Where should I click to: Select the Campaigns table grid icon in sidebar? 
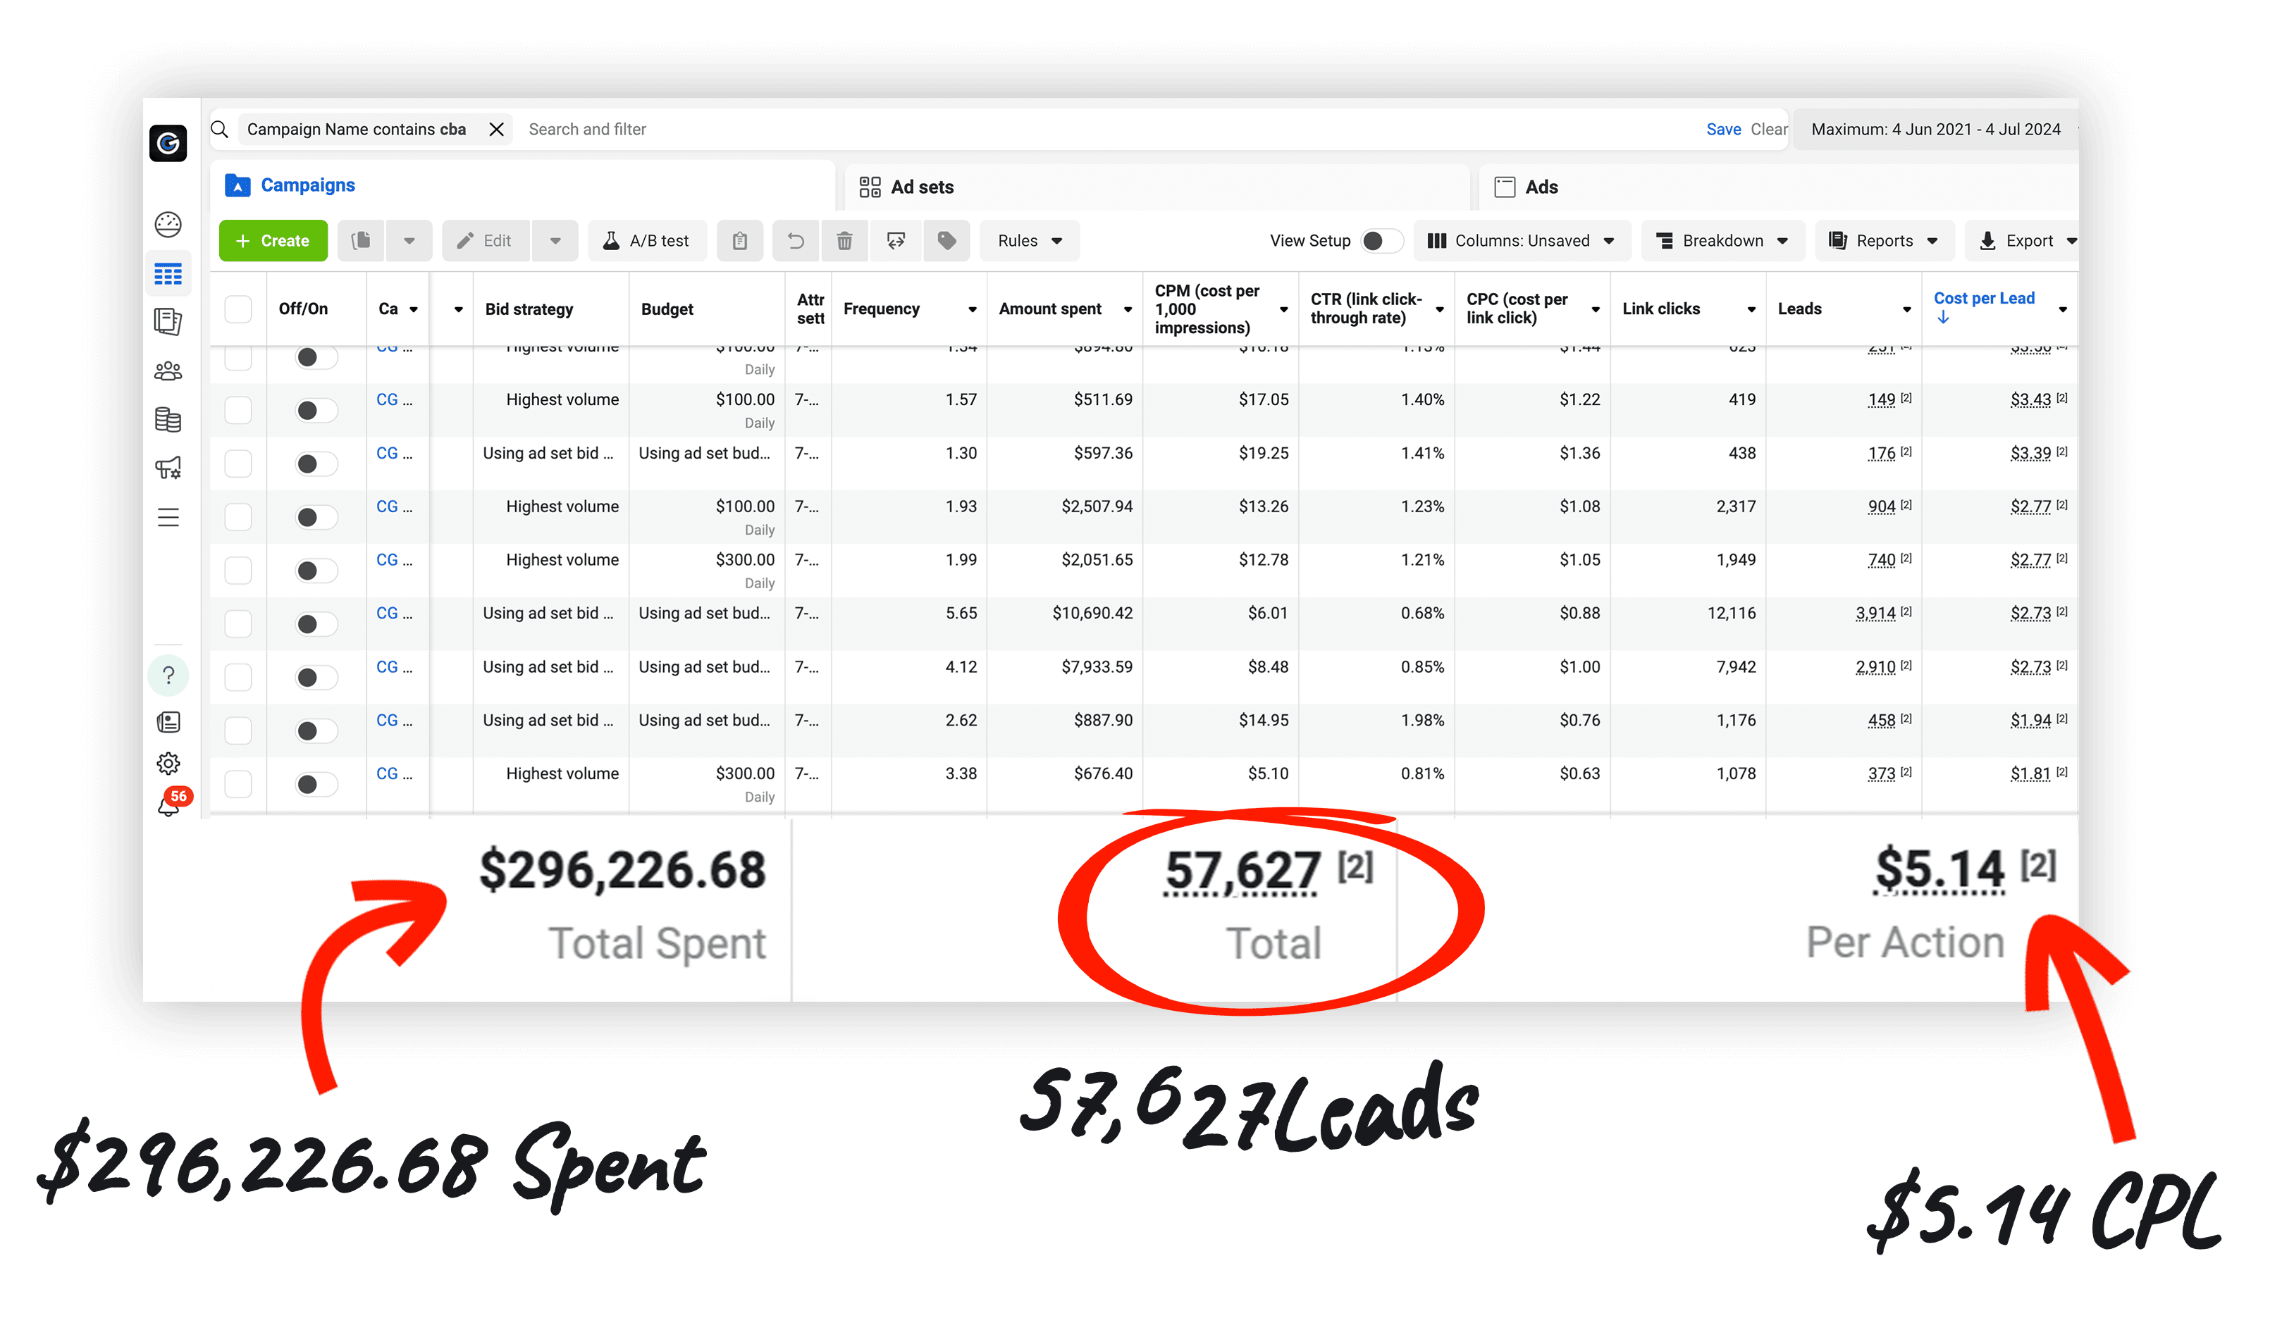pyautogui.click(x=168, y=273)
